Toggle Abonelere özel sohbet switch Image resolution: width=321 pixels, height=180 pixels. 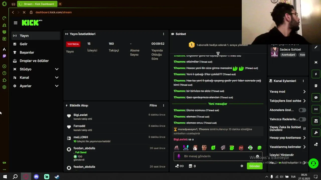[302, 110]
